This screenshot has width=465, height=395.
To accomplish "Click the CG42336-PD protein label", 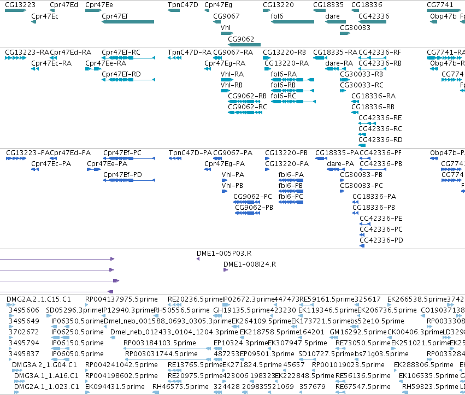I will [381, 240].
